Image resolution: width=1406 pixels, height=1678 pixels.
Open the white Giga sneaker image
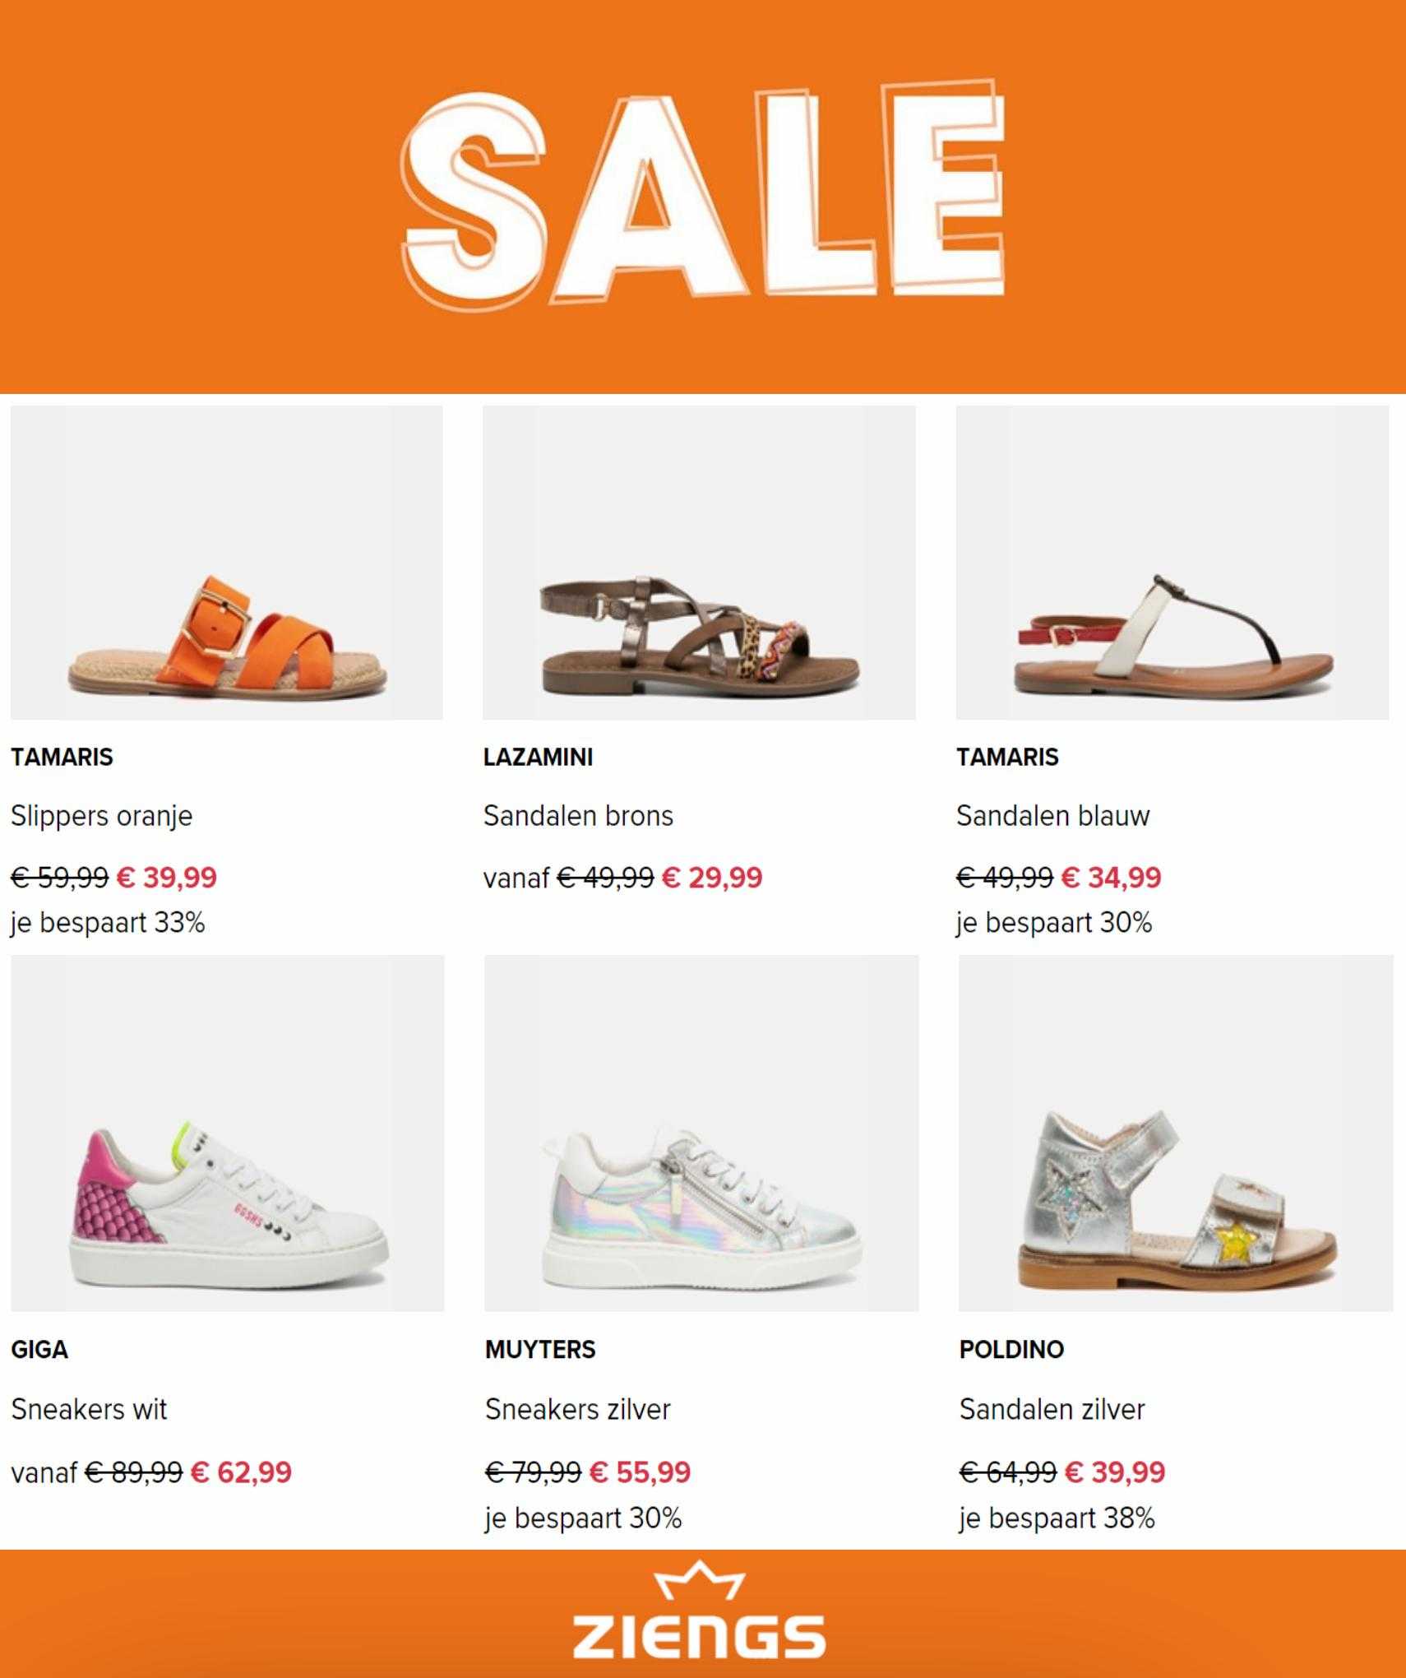tap(228, 1133)
